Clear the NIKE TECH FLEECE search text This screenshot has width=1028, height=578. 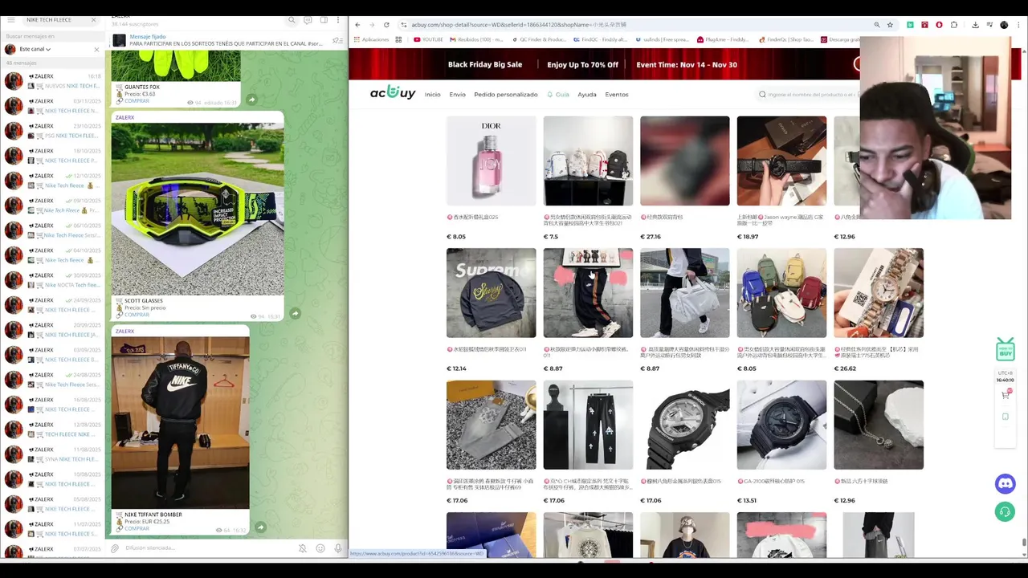coord(94,19)
